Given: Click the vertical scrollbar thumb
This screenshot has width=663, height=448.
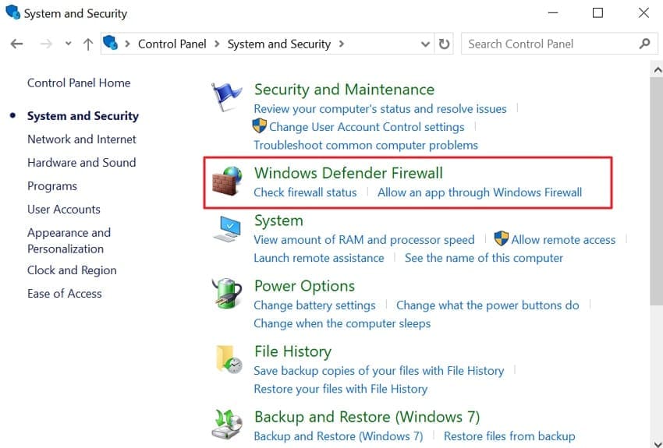Looking at the screenshot, I should pos(657,191).
